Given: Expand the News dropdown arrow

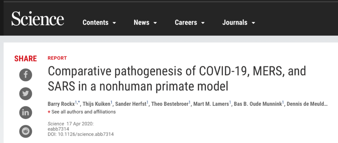Looking at the screenshot, I should [x=155, y=23].
